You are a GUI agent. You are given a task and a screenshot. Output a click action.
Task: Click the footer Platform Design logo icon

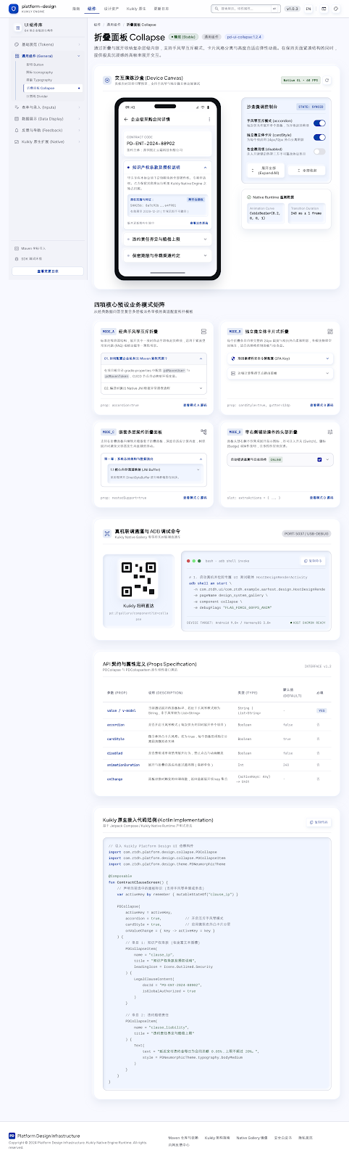[12, 1136]
